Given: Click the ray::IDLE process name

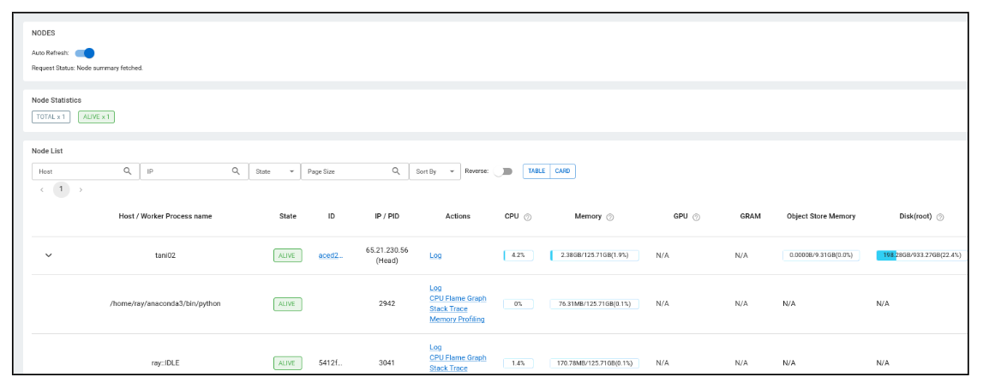Looking at the screenshot, I should pyautogui.click(x=165, y=362).
